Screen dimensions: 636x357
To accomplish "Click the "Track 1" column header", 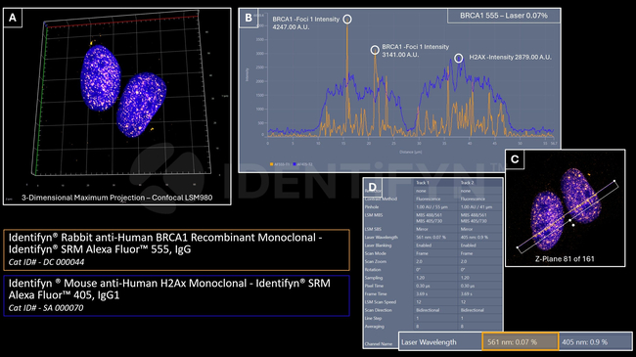I will pos(422,183).
